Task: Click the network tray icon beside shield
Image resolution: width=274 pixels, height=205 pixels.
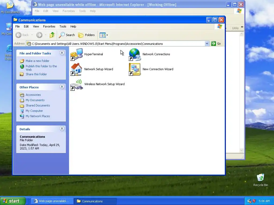Action: (x=249, y=201)
